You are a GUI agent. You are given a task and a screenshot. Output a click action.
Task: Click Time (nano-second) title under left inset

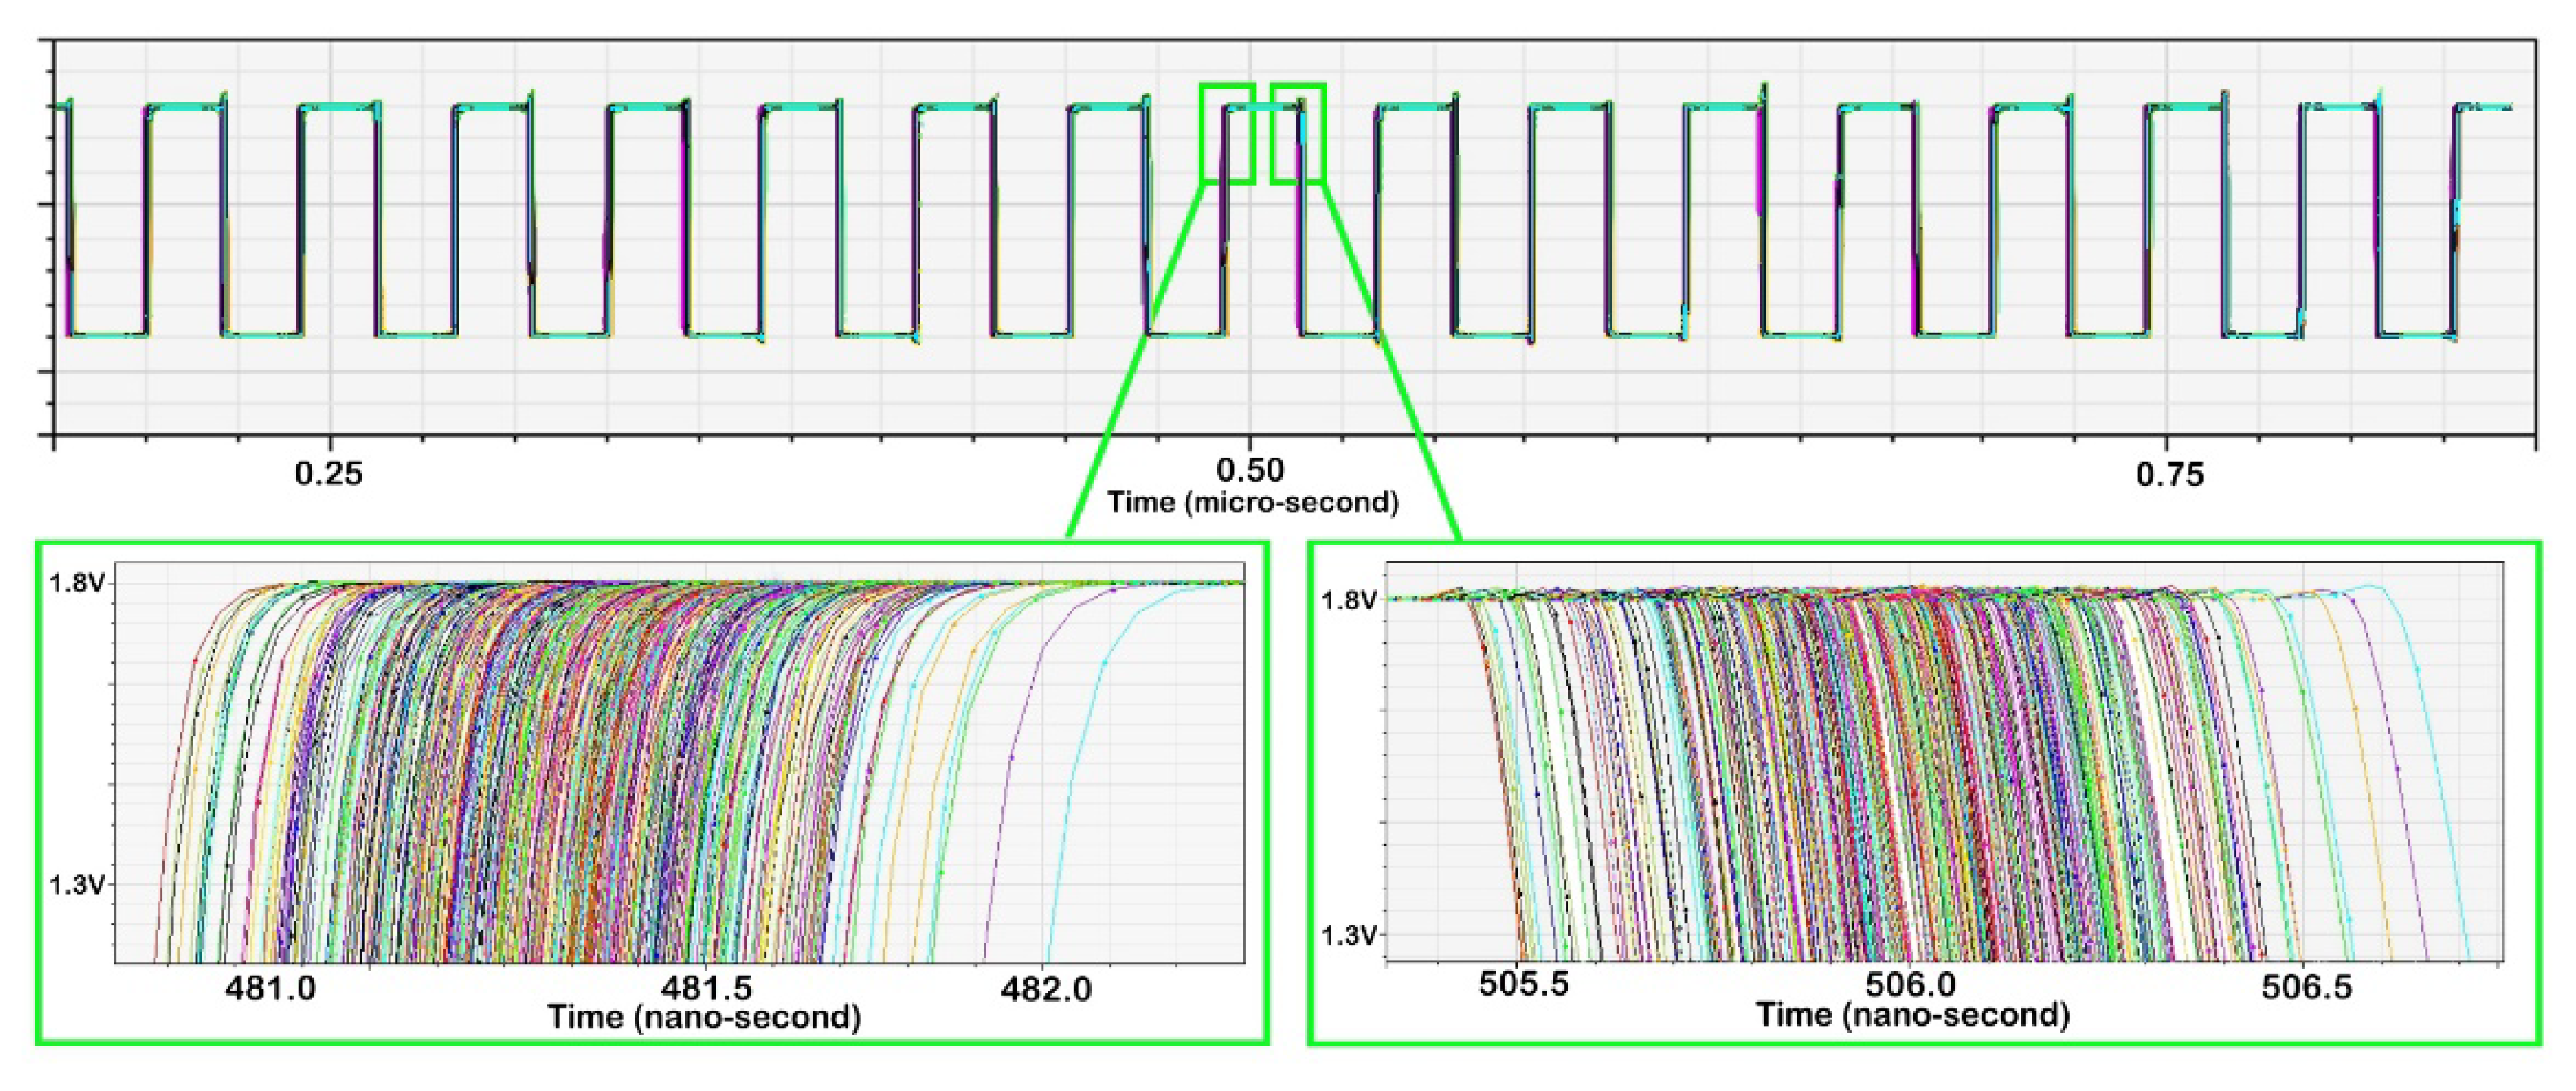[704, 1017]
